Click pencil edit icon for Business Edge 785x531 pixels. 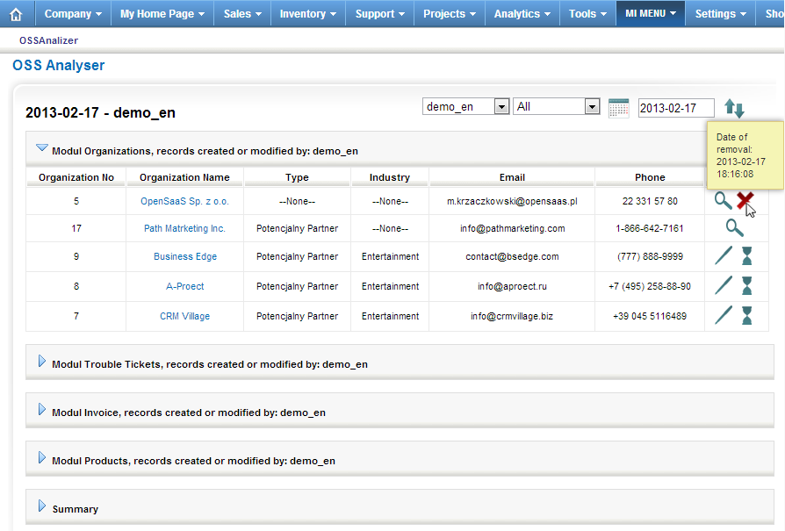point(724,255)
